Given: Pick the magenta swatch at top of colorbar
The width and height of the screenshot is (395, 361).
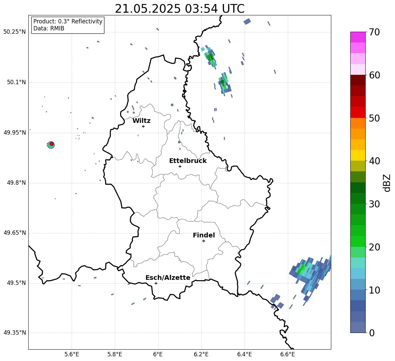Looking at the screenshot, I should 358,37.
